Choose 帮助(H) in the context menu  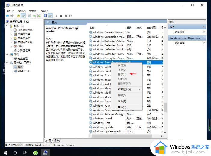pos(127,107)
